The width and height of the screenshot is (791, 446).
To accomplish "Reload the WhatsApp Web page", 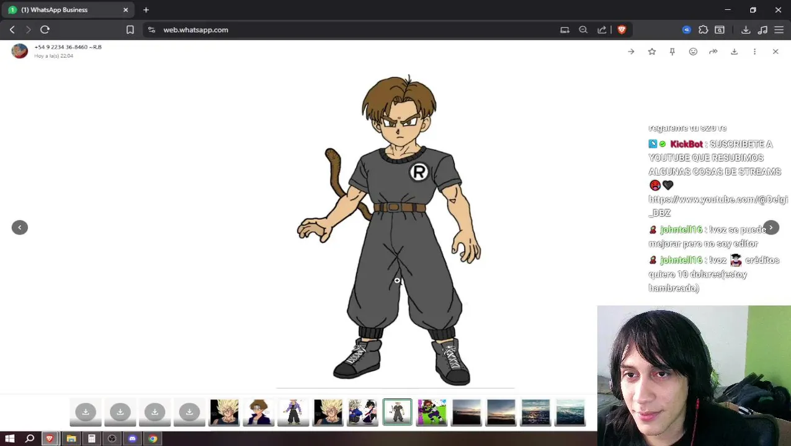I will point(45,30).
